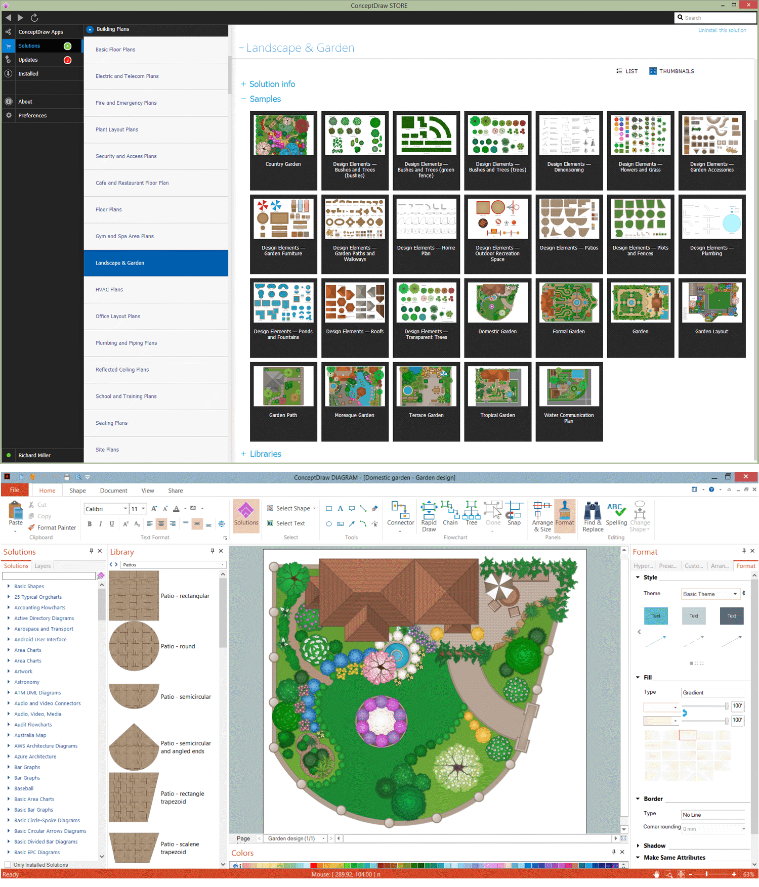The height and width of the screenshot is (887, 759).
Task: Collapse the Samples section
Action: (261, 99)
